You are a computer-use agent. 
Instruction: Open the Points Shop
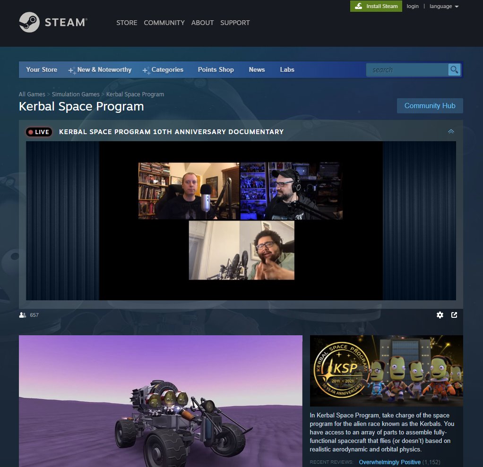point(216,69)
